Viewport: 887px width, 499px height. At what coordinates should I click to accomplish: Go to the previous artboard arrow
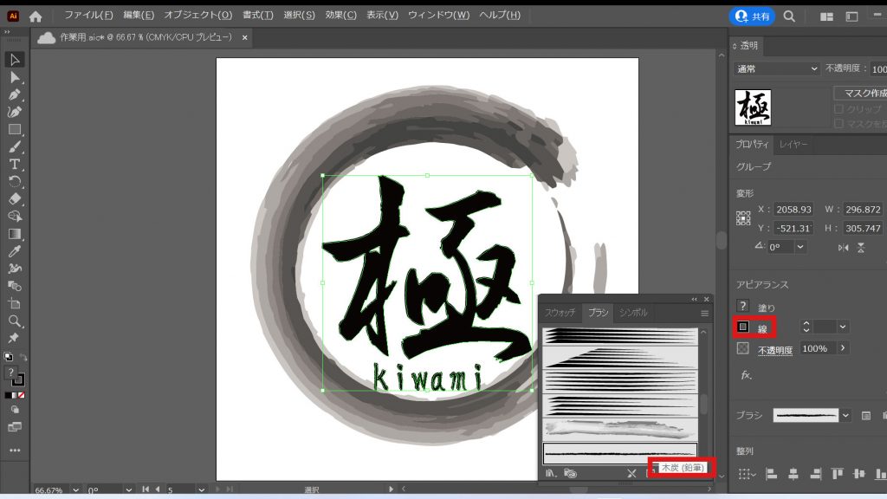click(x=158, y=489)
